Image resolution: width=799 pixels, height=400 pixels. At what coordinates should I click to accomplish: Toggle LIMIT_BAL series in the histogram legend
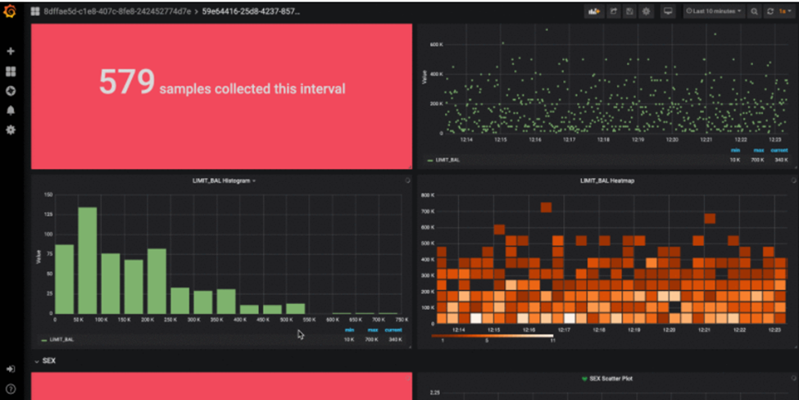[x=61, y=339]
